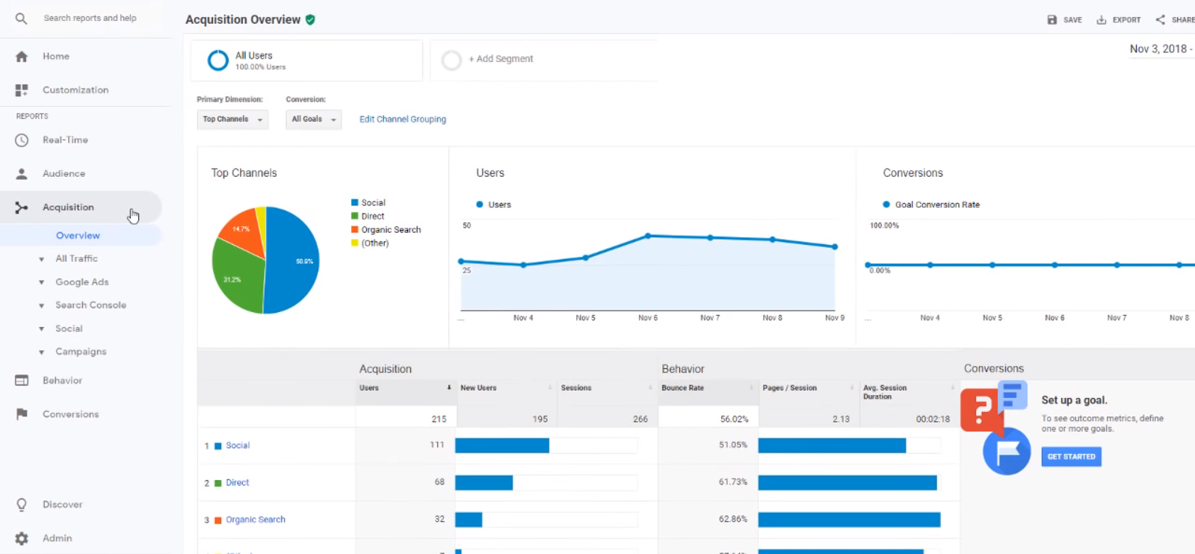Click the Share icon
1195x554 pixels.
(1160, 20)
